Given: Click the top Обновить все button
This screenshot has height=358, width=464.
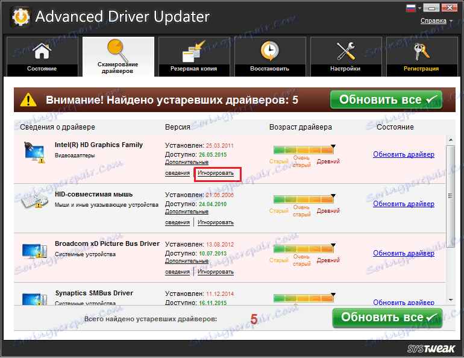Looking at the screenshot, I should pos(386,99).
